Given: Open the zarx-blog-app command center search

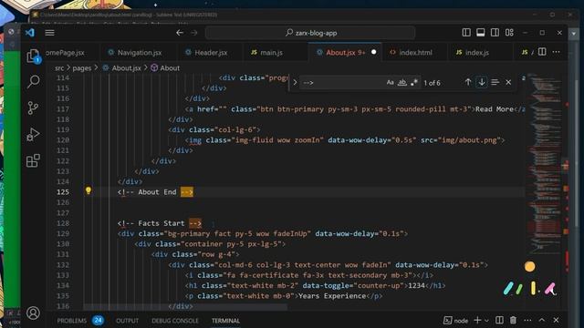Looking at the screenshot, I should (310, 33).
